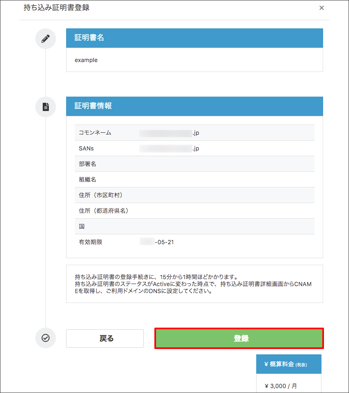
Task: Click the example certificate name text
Action: (x=86, y=60)
